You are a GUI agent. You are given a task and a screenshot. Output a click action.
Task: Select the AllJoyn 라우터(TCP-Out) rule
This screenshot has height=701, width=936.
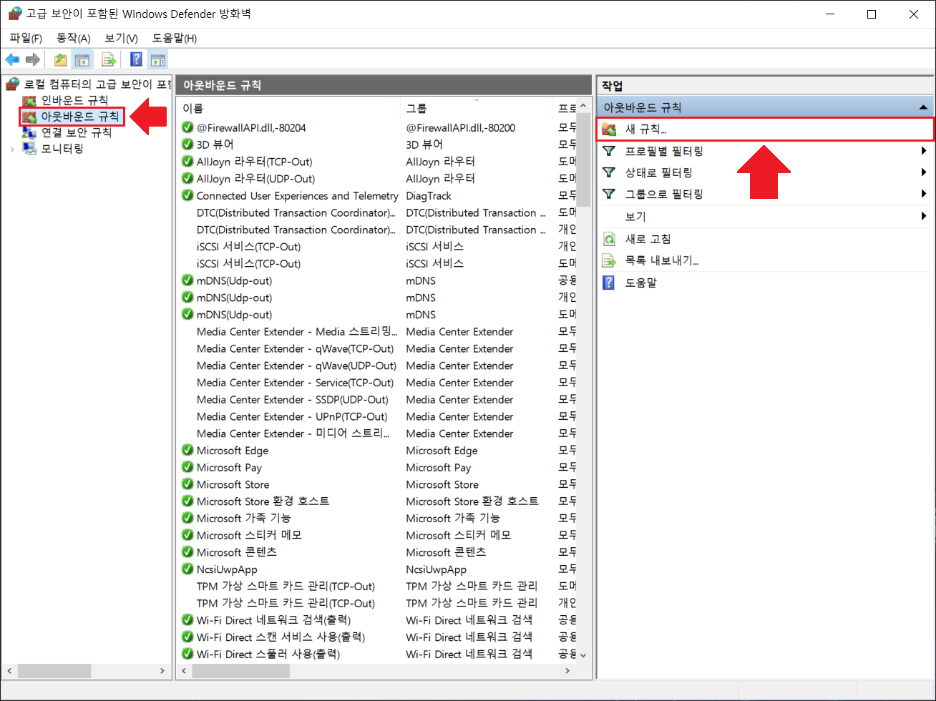[x=255, y=162]
